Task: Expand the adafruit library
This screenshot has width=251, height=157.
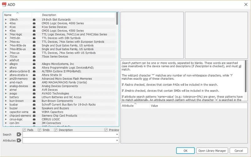Action: (x=6, y=60)
